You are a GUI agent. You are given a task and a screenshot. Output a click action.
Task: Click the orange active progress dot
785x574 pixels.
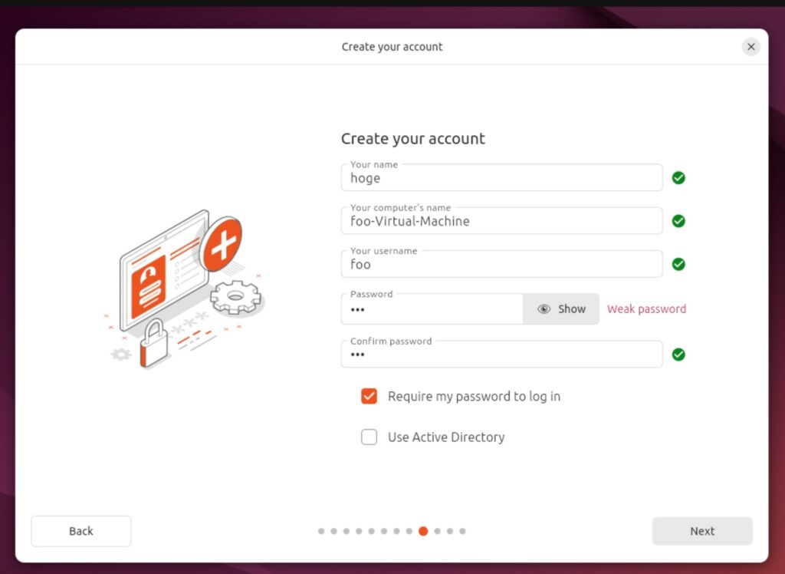coord(423,531)
